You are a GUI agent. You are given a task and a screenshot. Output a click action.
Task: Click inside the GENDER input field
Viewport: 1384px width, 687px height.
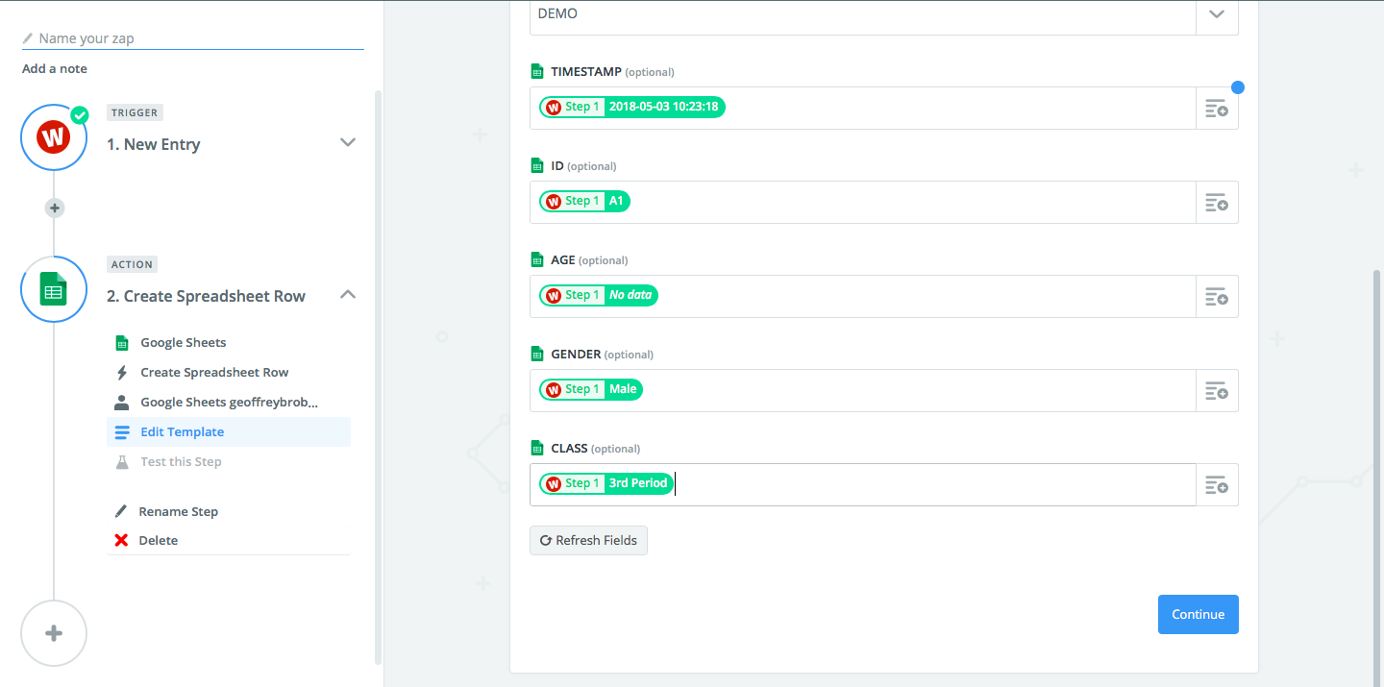pyautogui.click(x=863, y=390)
